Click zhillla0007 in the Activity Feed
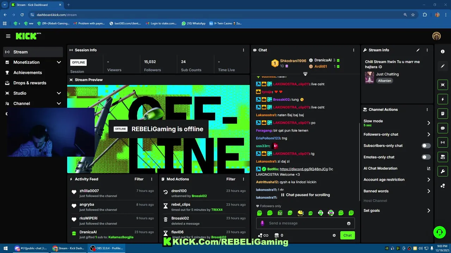The width and height of the screenshot is (451, 253). point(89,191)
